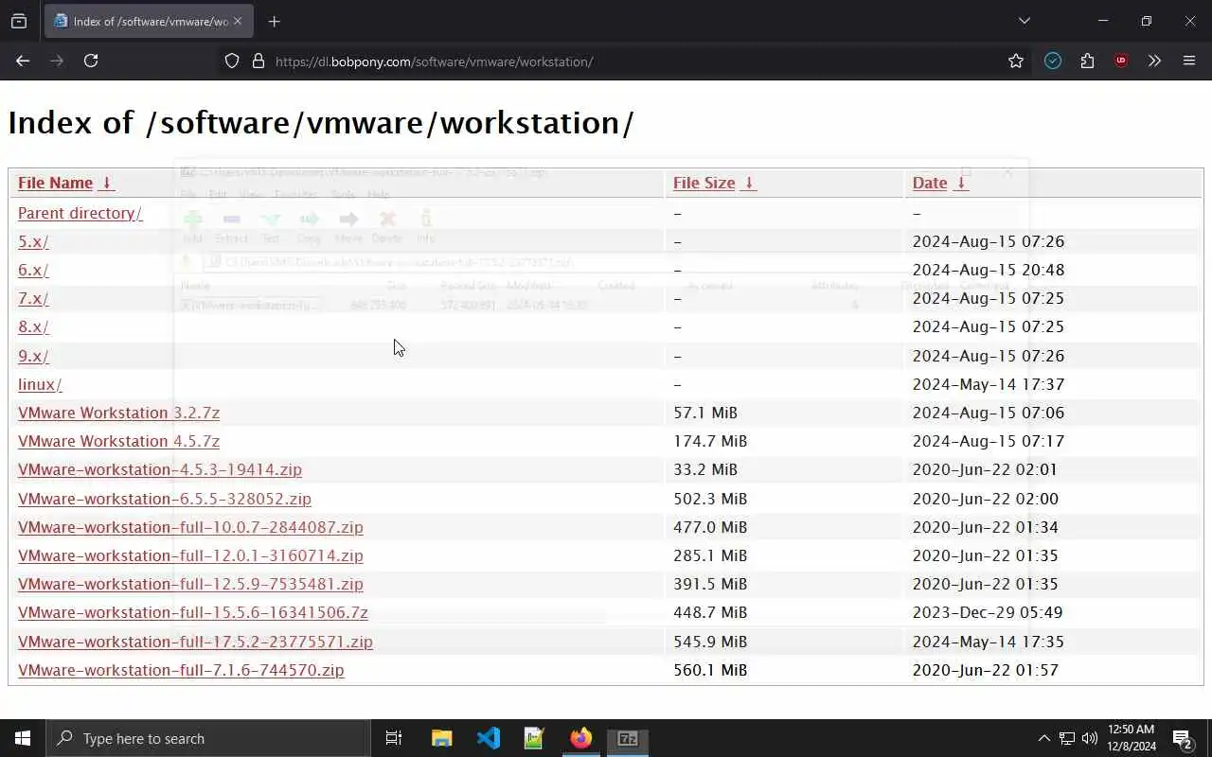Open the Windows Start menu
Viewport: 1212px width, 757px height.
[23, 738]
